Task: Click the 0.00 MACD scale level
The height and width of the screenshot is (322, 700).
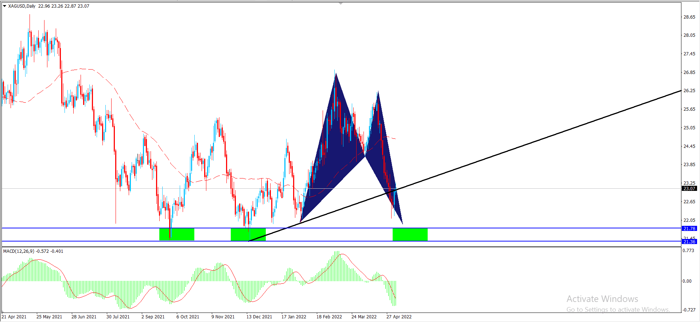Action: [x=687, y=281]
